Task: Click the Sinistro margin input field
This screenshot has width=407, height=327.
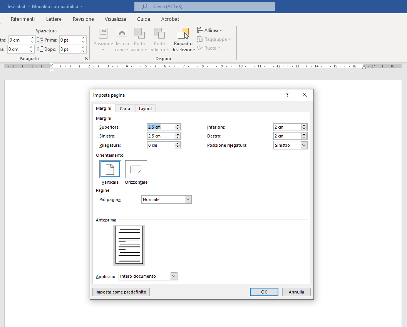Action: click(x=160, y=136)
